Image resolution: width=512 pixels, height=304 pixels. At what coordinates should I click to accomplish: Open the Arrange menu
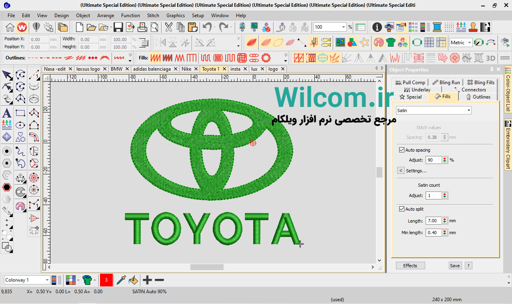point(106,16)
